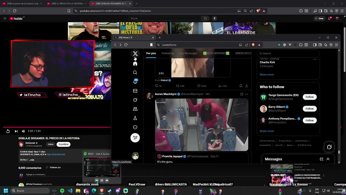346x195 pixels.
Task: Follow Tango Gameworks (EN)
Action: 310,97
